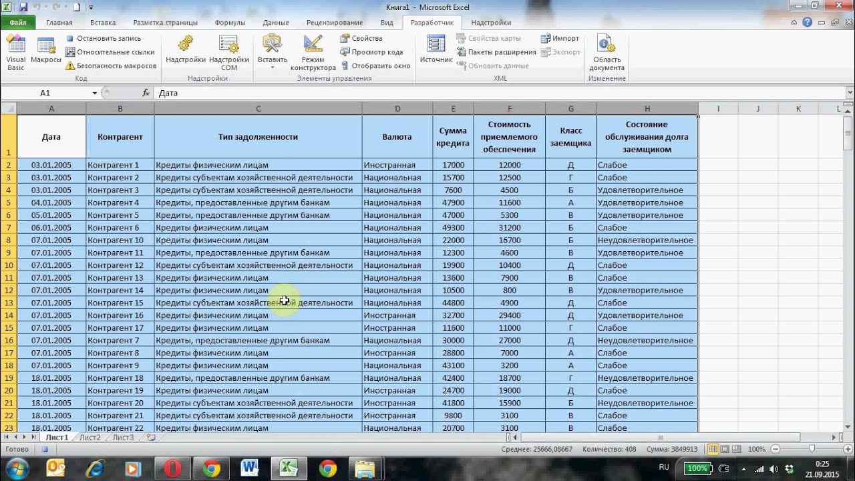The width and height of the screenshot is (855, 481).
Task: Switch to the Данные tab
Action: pos(276,23)
